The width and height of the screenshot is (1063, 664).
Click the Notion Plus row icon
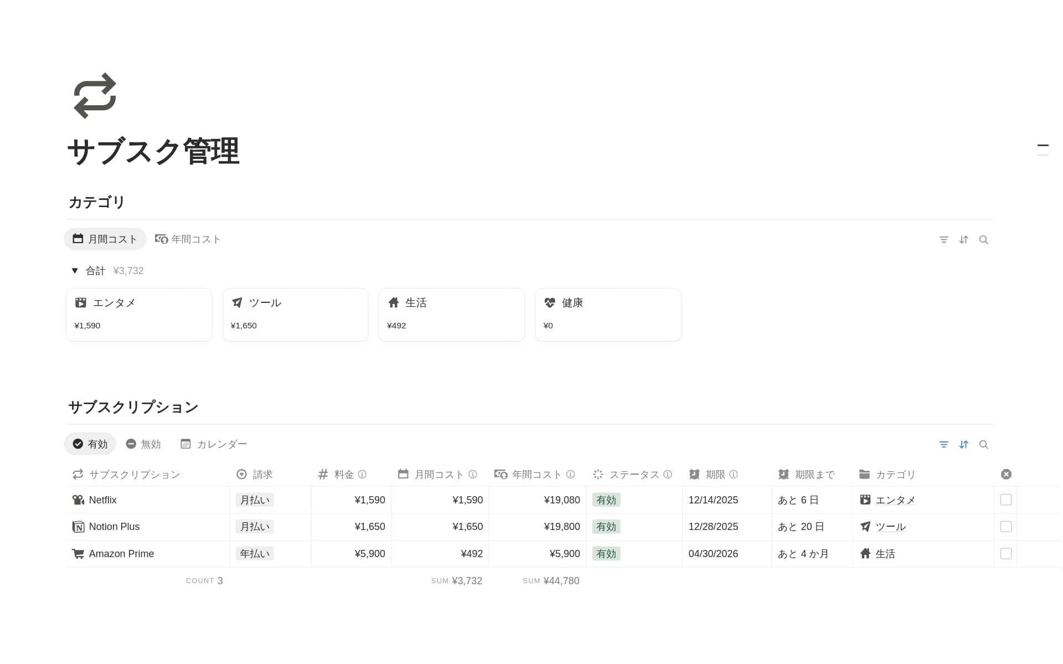78,527
